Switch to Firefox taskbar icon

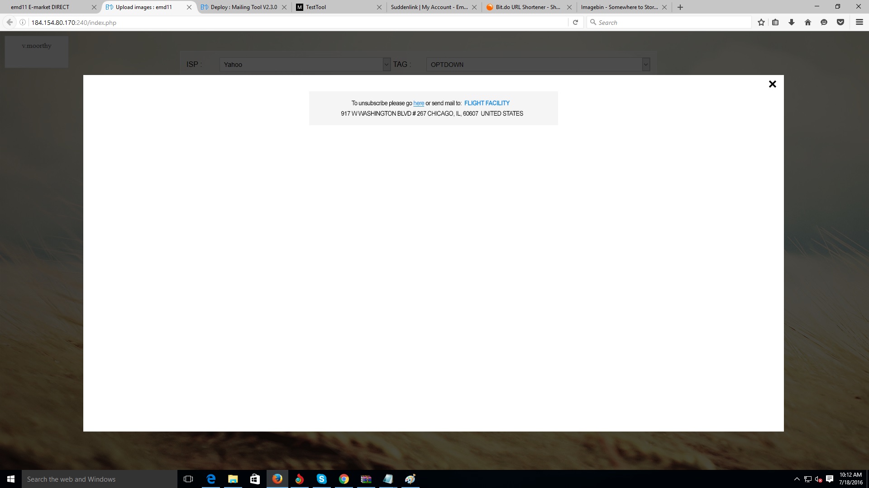(x=277, y=479)
